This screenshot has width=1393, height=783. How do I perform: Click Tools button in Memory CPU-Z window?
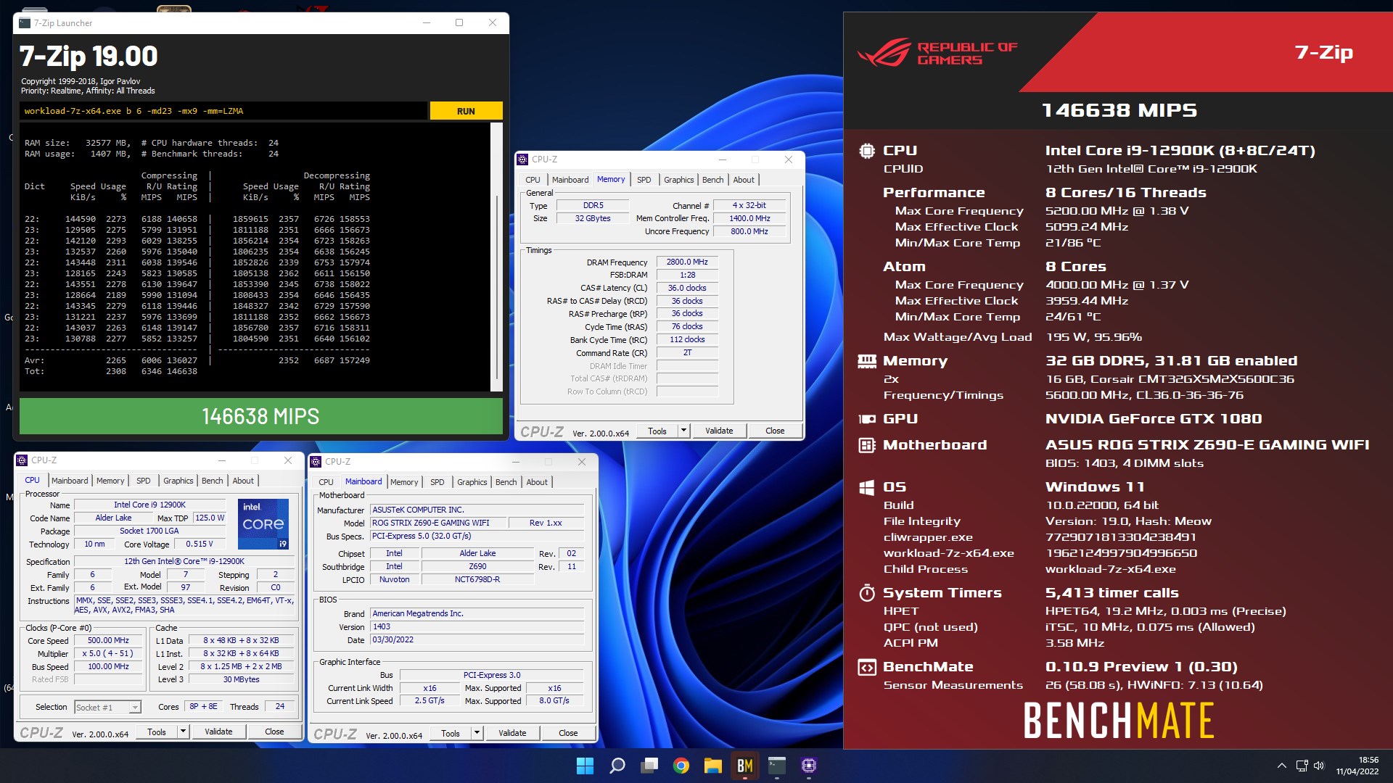click(657, 431)
